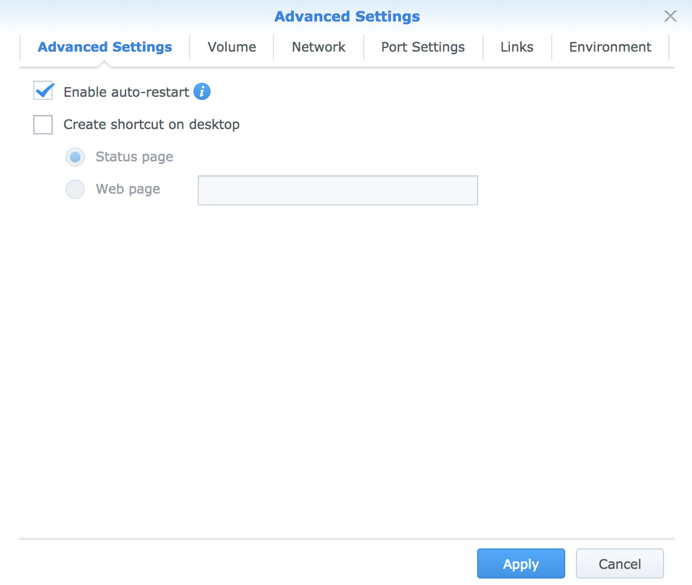The image size is (692, 585).
Task: Close the Advanced Settings dialog
Action: coord(670,16)
